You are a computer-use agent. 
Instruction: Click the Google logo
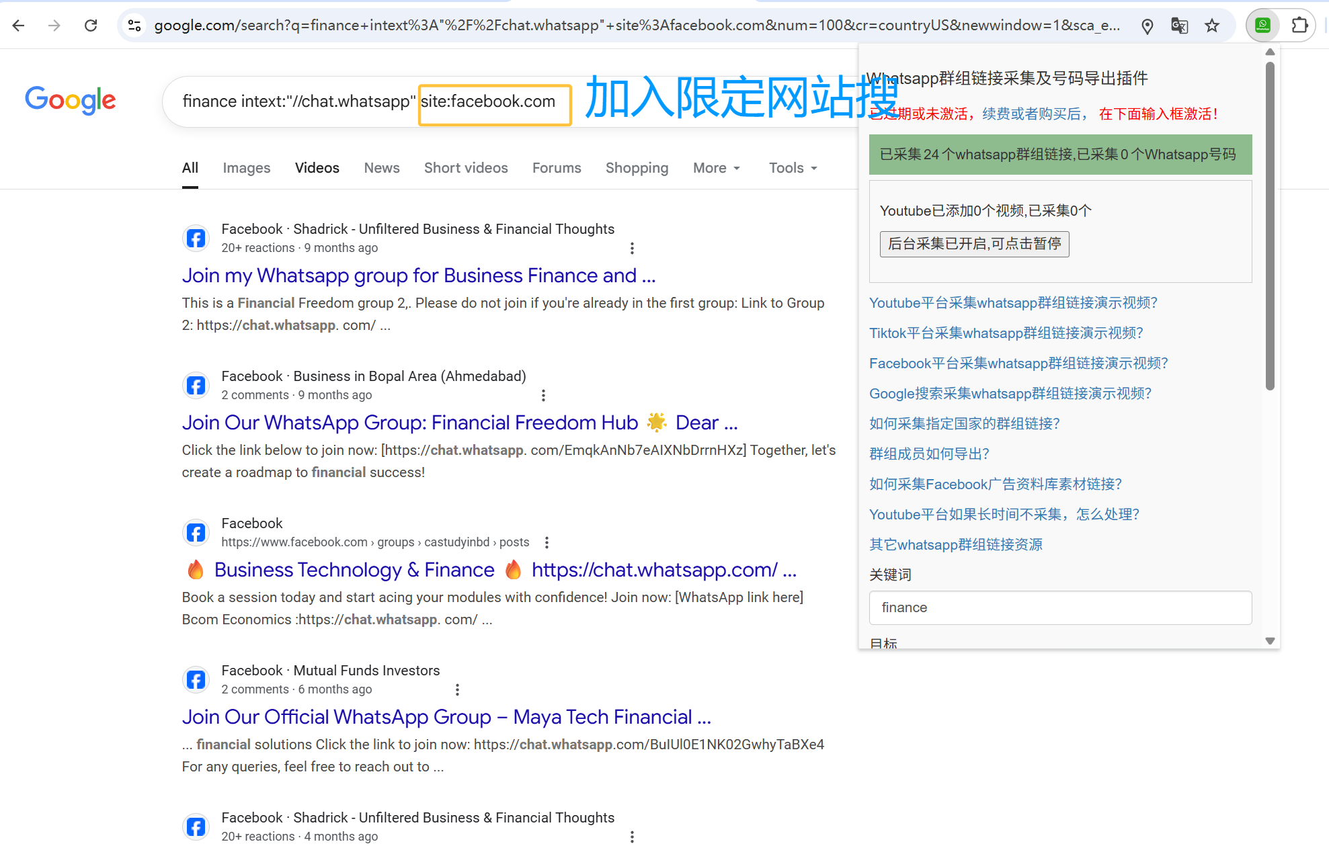pyautogui.click(x=71, y=100)
